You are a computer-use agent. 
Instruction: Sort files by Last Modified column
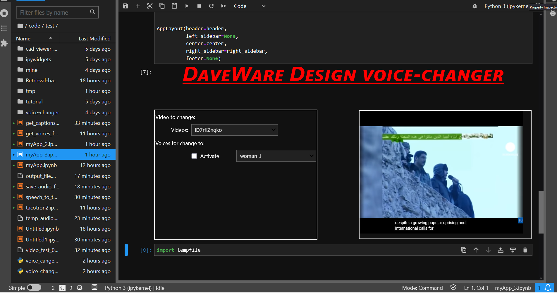(88, 38)
